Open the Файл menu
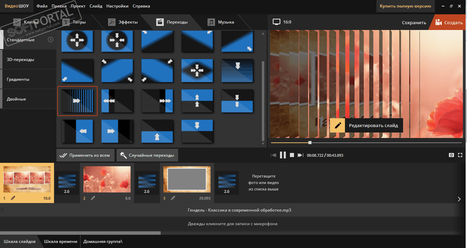The width and height of the screenshot is (467, 248). [42, 6]
